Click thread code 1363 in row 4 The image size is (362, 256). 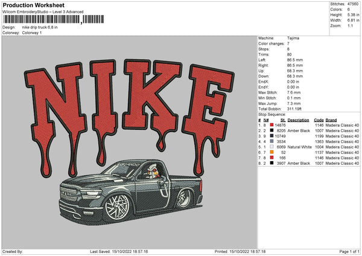(x=319, y=142)
